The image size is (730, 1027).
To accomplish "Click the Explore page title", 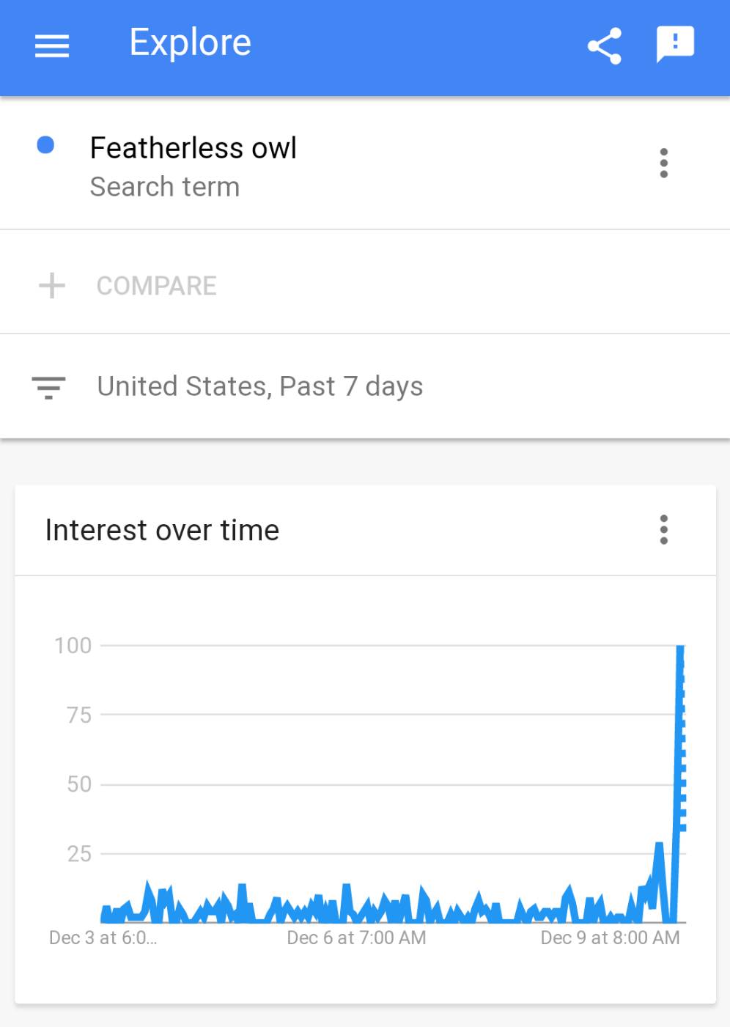I will (191, 43).
